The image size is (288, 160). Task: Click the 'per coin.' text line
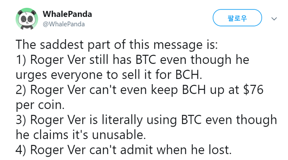40,105
